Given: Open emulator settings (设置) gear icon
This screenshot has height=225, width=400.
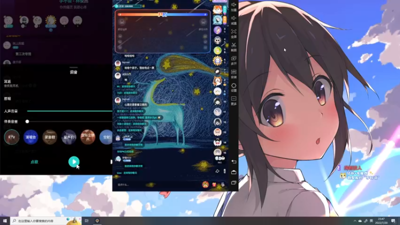Looking at the screenshot, I should [233, 85].
